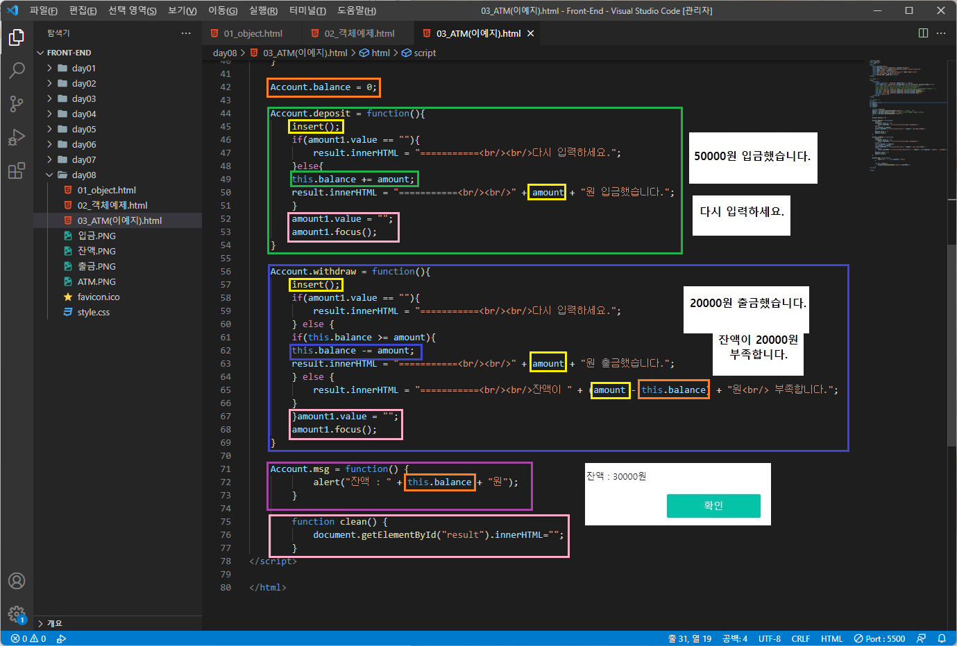Open the editor more actions ellipsis
957x646 pixels.
point(941,33)
